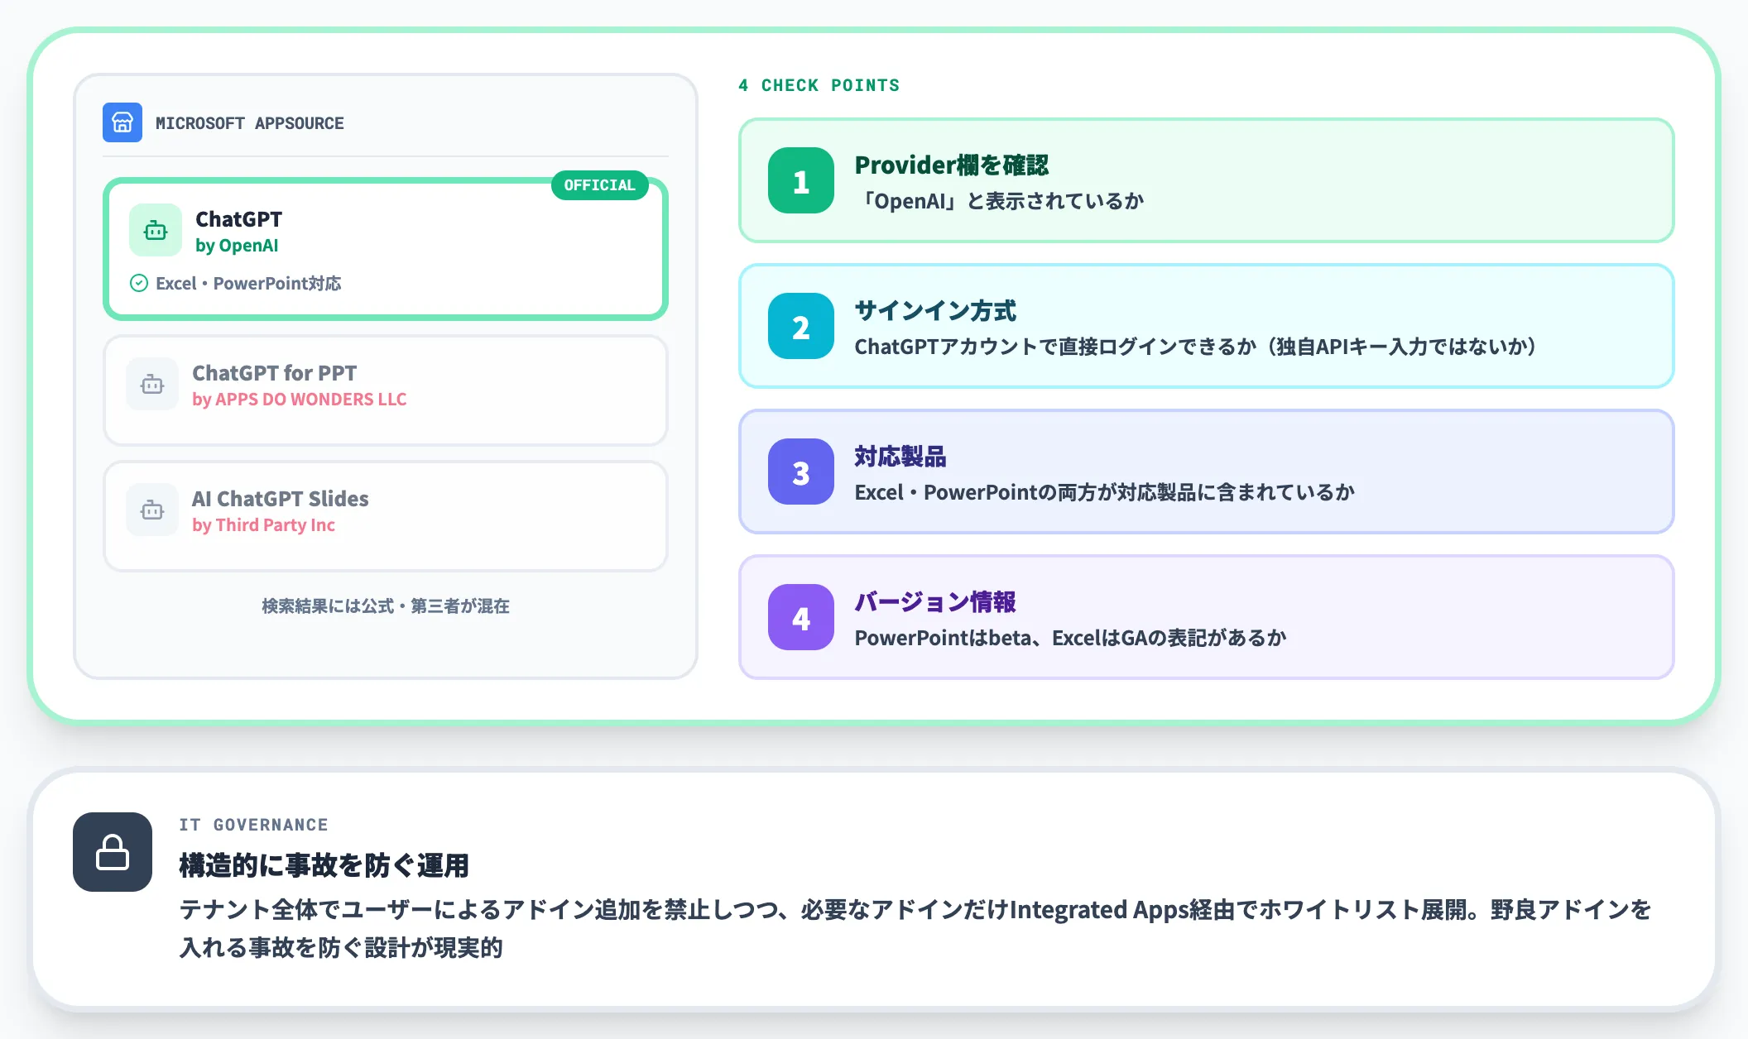Click the 構造的に事故を防ぐ運用 heading

[324, 865]
